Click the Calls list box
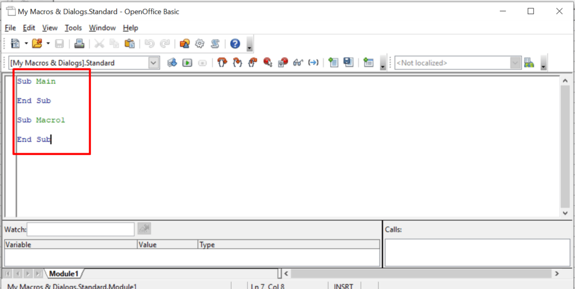575x289 pixels. tap(477, 253)
